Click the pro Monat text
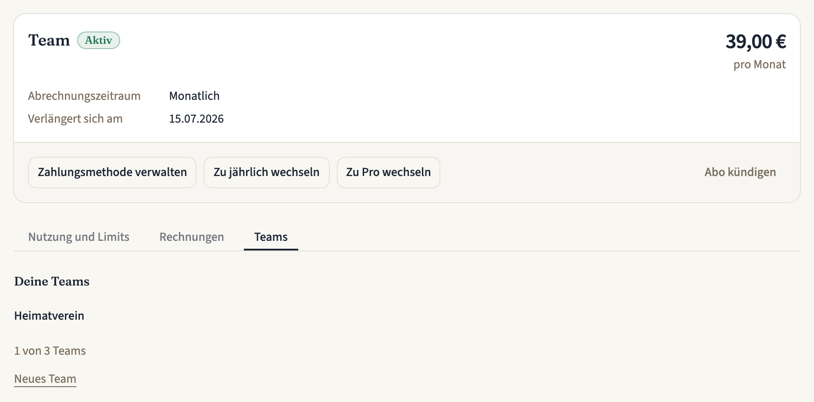The height and width of the screenshot is (402, 814). 760,64
